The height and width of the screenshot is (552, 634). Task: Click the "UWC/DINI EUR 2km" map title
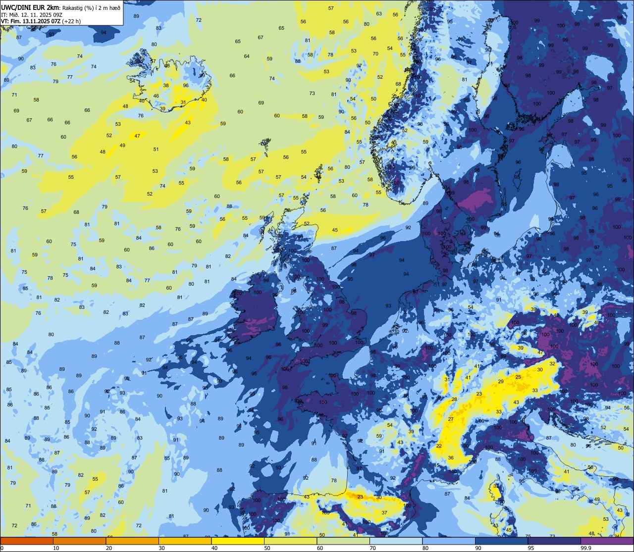pos(30,6)
